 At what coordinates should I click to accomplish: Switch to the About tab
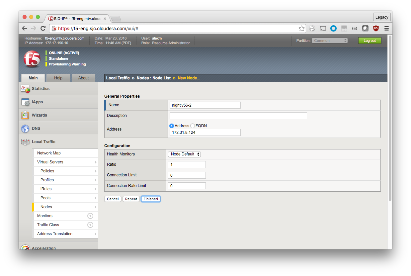pyautogui.click(x=83, y=78)
